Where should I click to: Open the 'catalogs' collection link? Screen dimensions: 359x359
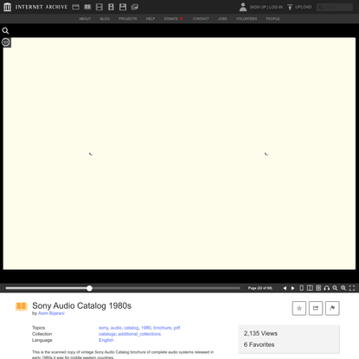click(x=107, y=334)
